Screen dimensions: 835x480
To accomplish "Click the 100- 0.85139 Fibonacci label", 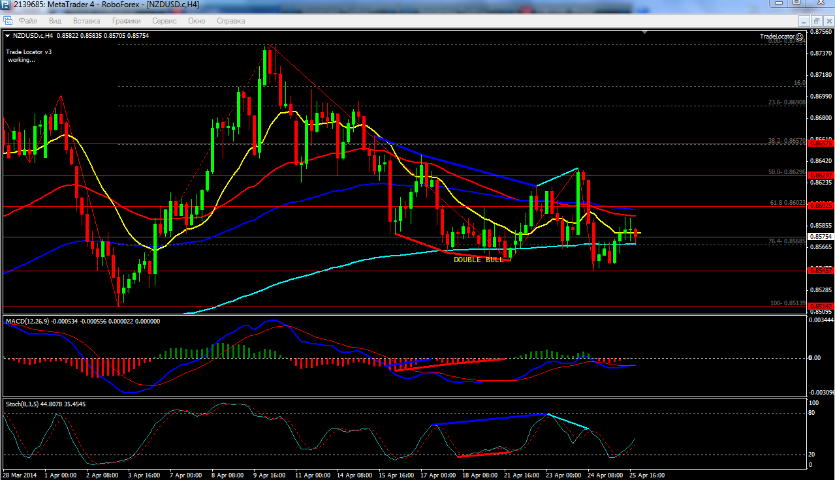I will coord(787,303).
